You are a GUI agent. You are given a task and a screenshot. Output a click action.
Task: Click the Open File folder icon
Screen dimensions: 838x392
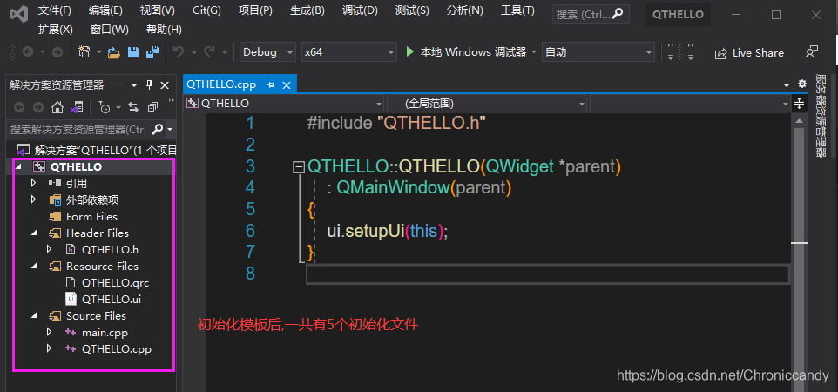pos(114,52)
